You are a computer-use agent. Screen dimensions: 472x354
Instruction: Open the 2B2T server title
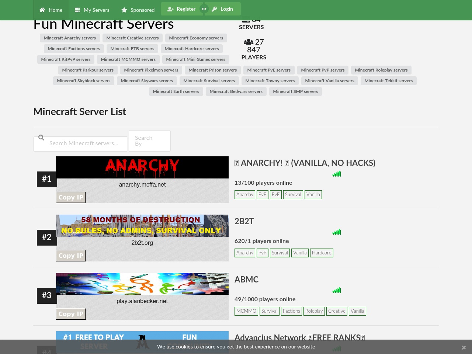[244, 221]
